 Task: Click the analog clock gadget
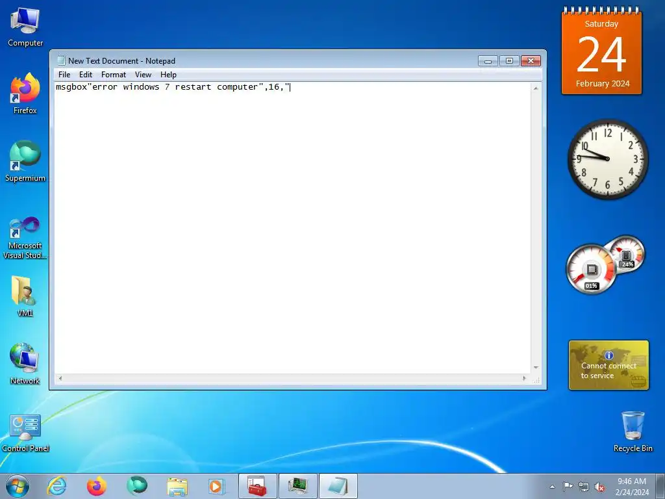coord(608,159)
